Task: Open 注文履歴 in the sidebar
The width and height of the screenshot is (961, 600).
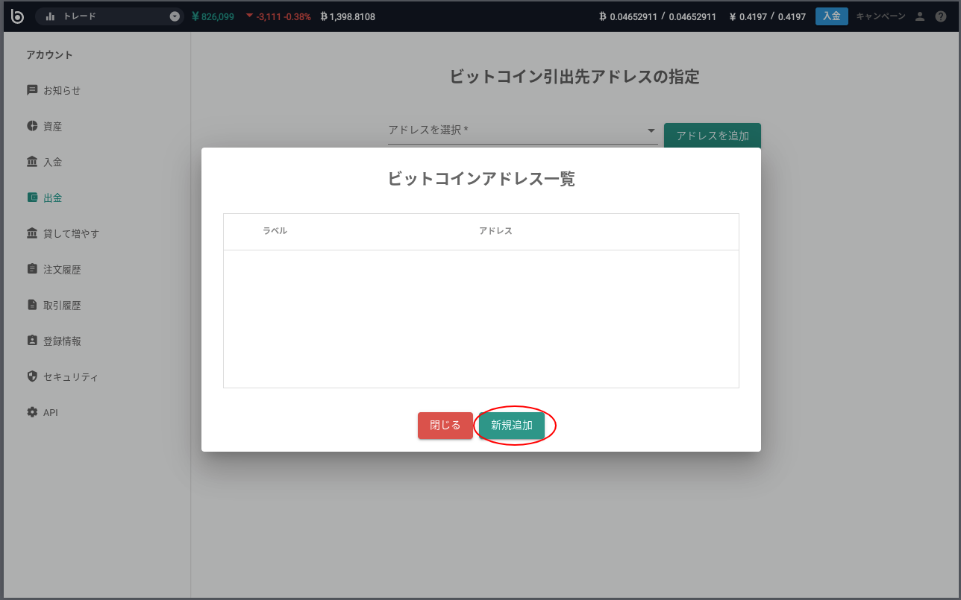Action: (62, 269)
